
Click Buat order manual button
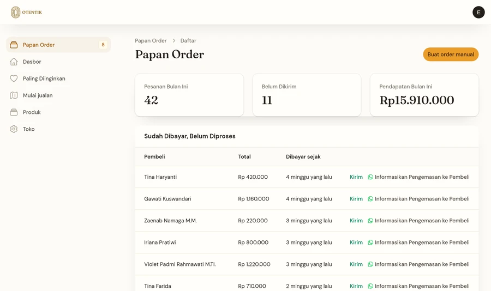(451, 54)
